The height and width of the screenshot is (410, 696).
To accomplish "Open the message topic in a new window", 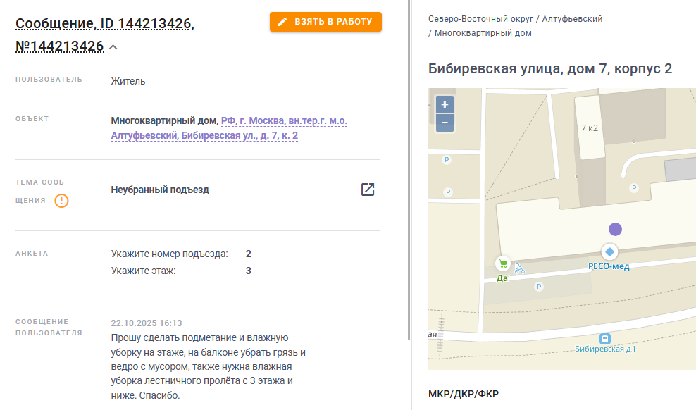I will click(x=368, y=190).
